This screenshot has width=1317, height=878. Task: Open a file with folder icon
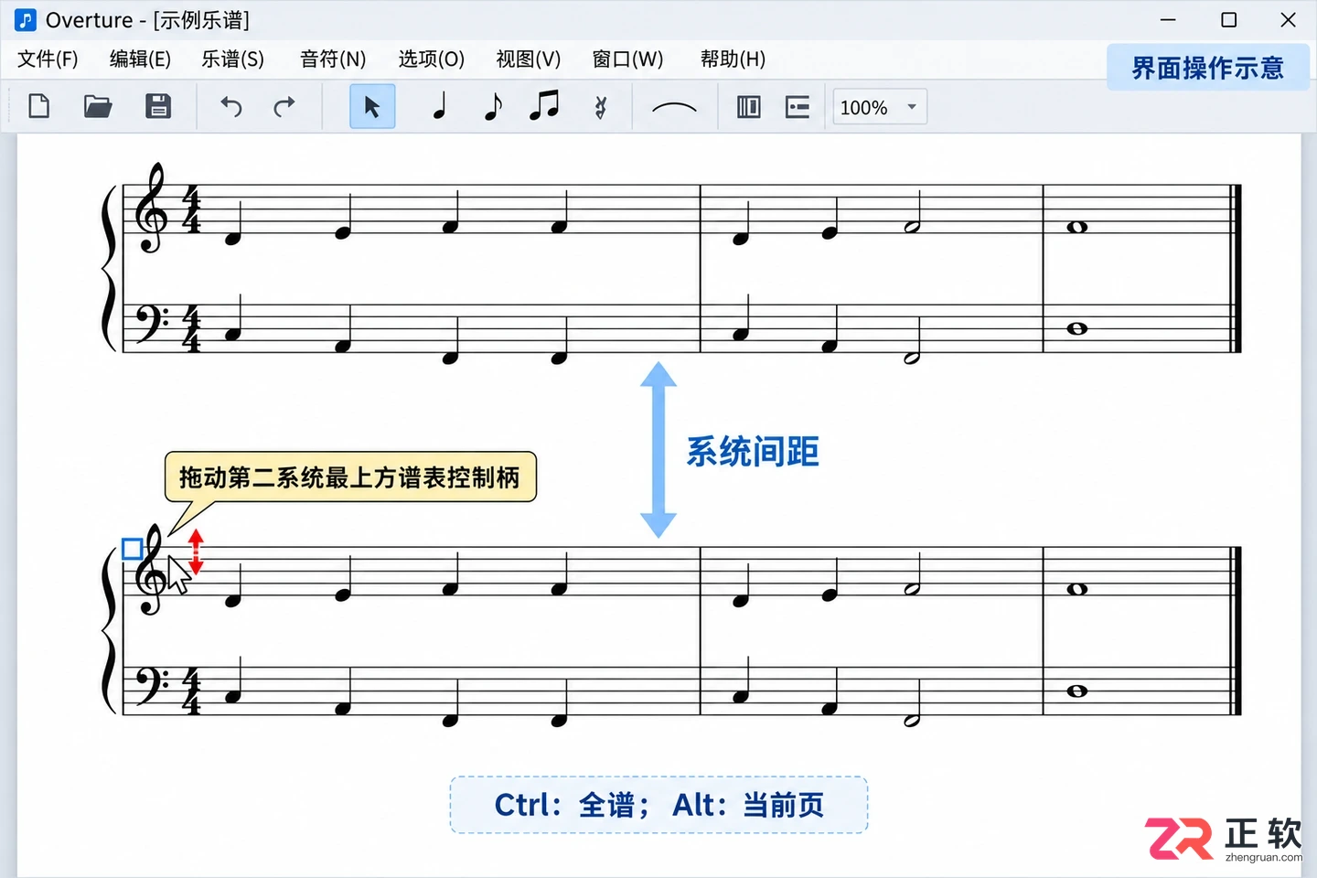pos(98,107)
